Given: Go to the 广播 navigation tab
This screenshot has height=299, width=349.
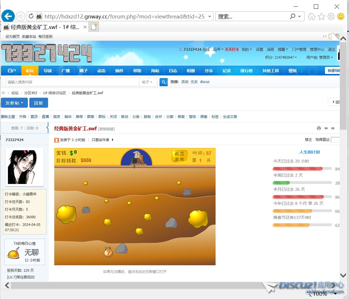Looking at the screenshot, I should (66, 71).
